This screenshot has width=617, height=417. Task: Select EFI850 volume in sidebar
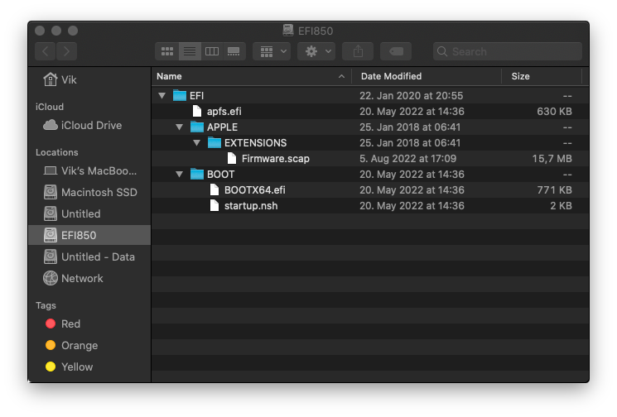tap(89, 236)
